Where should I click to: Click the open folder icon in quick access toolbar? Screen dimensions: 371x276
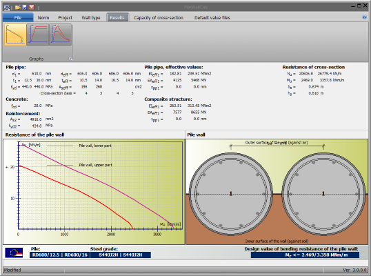click(x=17, y=8)
